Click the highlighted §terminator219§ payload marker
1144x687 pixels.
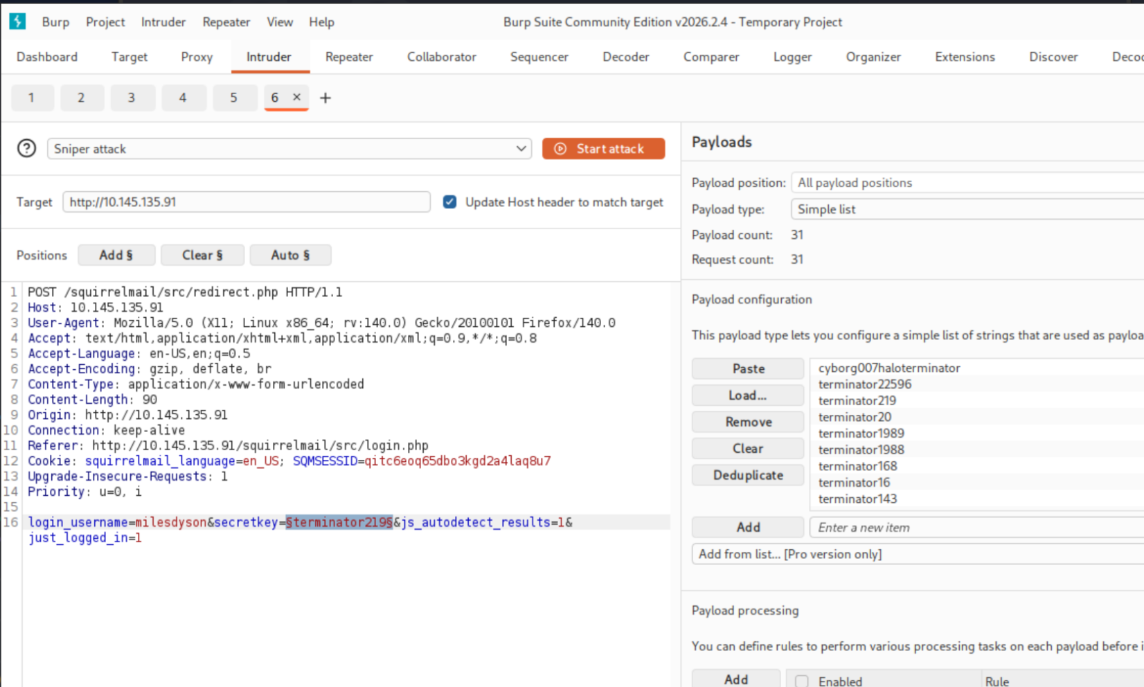(339, 522)
